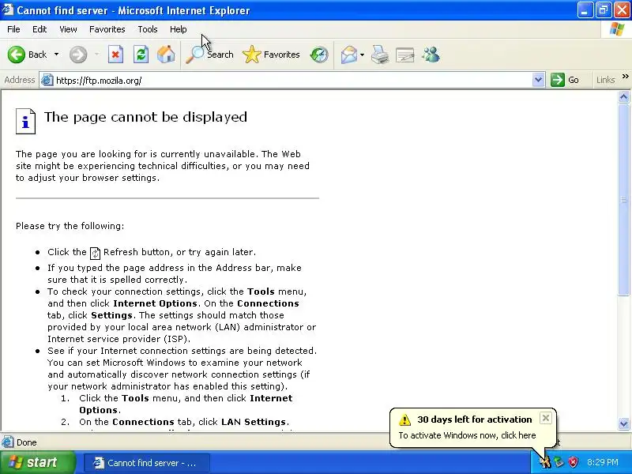
Task: Expand the Links toolbar chevron
Action: pos(625,76)
